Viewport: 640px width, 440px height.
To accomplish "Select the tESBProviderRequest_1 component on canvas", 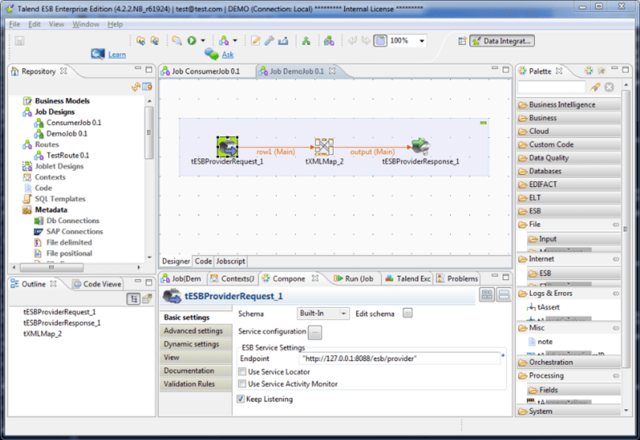I will point(227,147).
